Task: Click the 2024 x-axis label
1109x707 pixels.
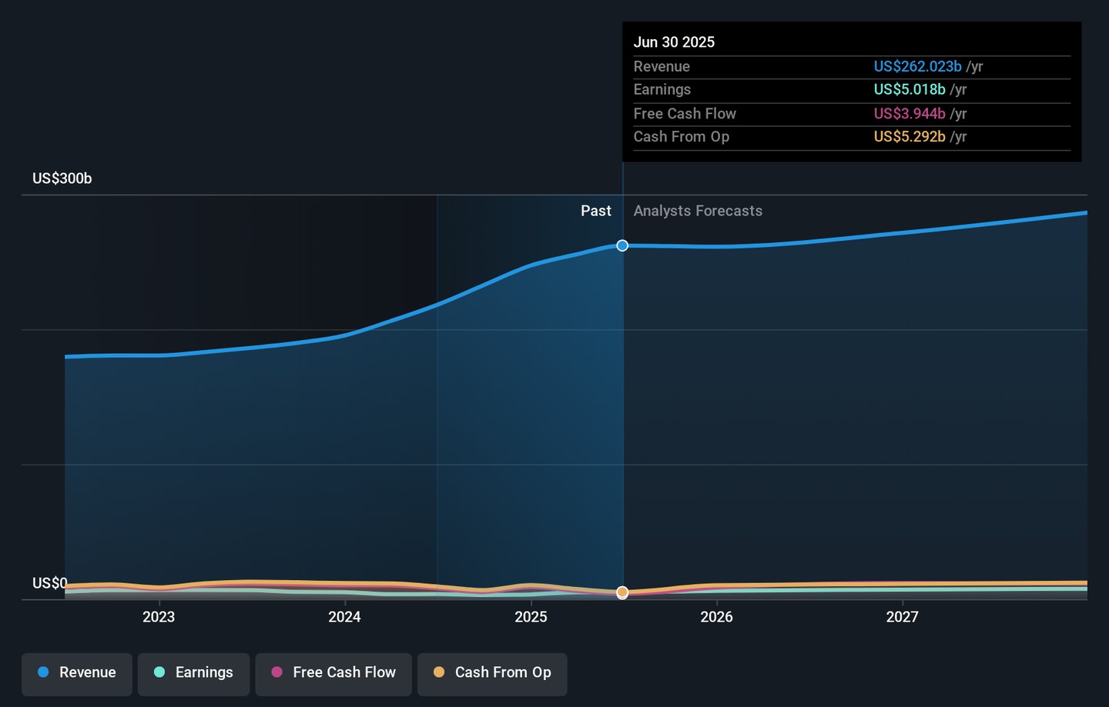Action: point(344,617)
